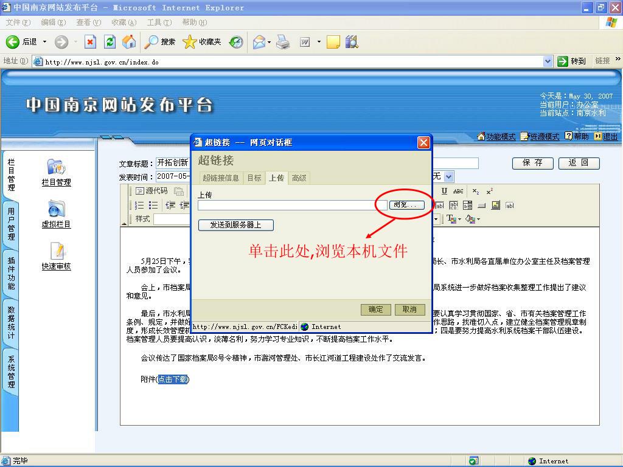
Task: Open Favorites (收藏夹) star
Action: tap(190, 42)
